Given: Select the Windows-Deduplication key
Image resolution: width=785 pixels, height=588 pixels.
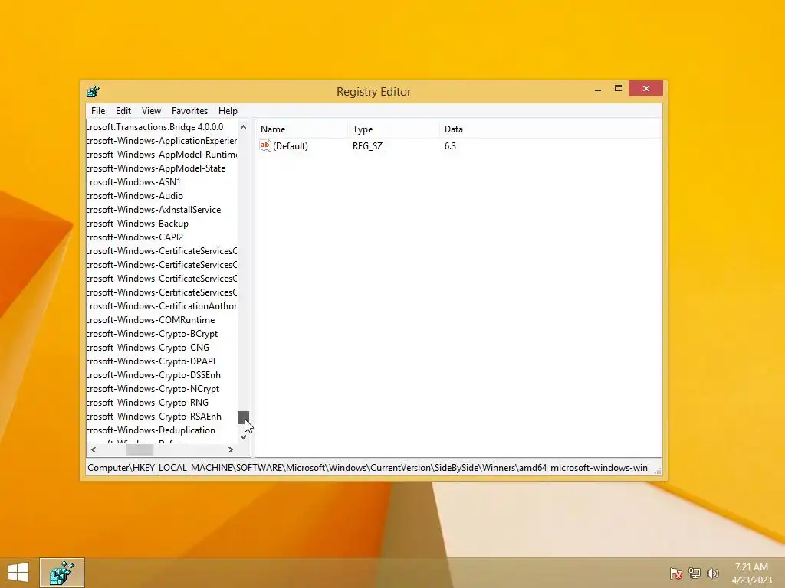Looking at the screenshot, I should pos(151,430).
